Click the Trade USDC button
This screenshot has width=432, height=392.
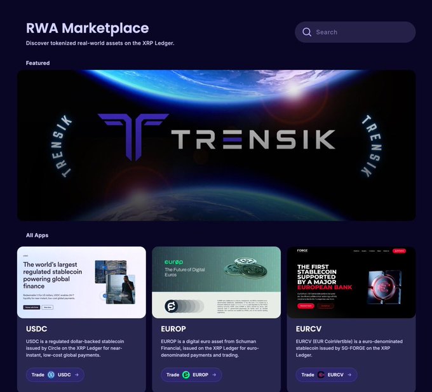(x=55, y=375)
